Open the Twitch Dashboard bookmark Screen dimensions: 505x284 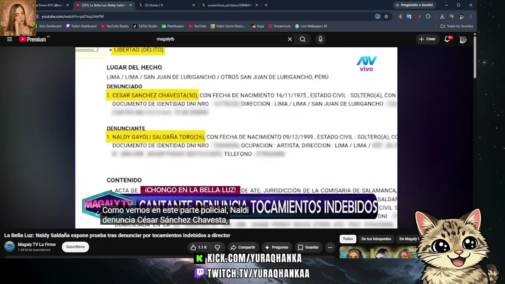(81, 26)
